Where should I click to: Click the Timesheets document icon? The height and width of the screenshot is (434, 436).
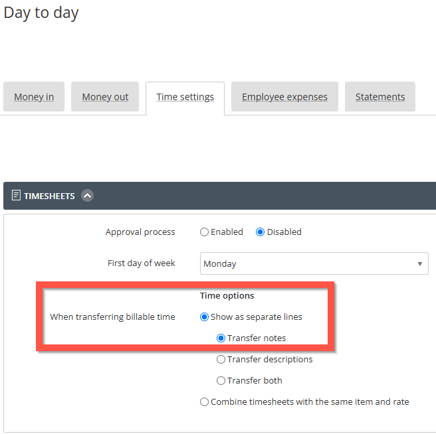point(16,195)
